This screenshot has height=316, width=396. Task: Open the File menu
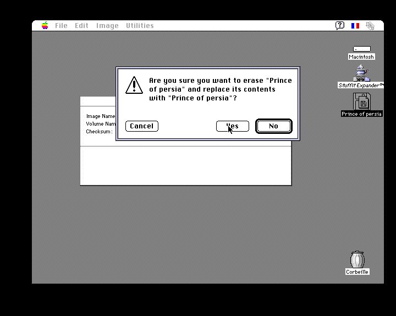61,26
